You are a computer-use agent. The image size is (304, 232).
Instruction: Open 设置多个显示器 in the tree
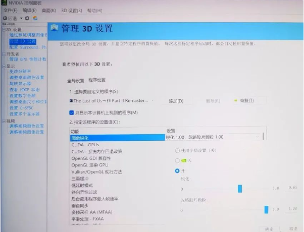(25, 114)
